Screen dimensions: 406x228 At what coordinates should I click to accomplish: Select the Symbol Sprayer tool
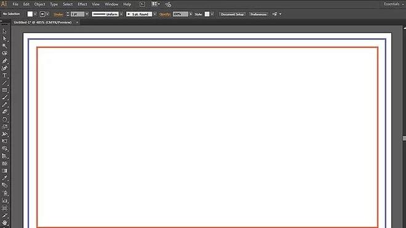click(x=4, y=193)
